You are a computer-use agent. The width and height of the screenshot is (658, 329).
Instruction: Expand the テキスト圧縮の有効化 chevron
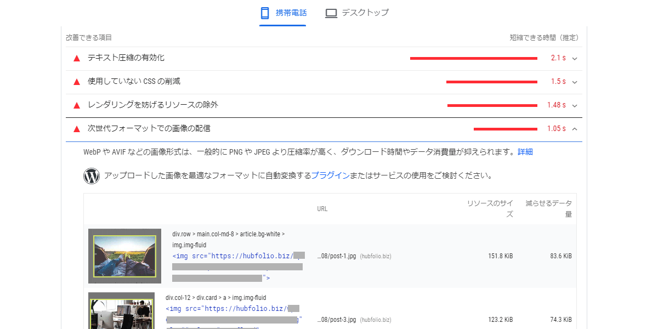pos(575,58)
